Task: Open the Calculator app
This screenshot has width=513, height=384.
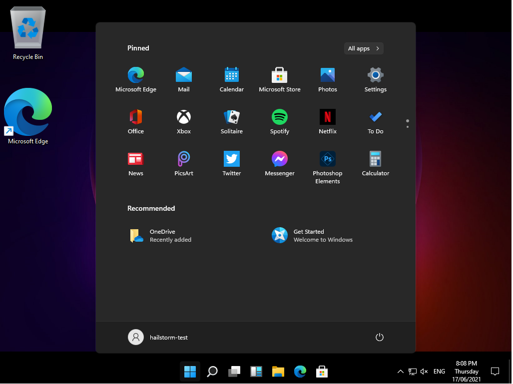Action: (x=375, y=164)
